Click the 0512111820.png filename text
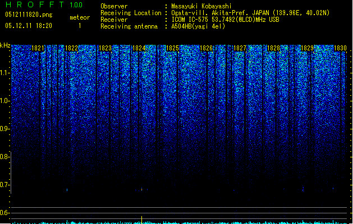The image size is (353, 224). (29, 15)
